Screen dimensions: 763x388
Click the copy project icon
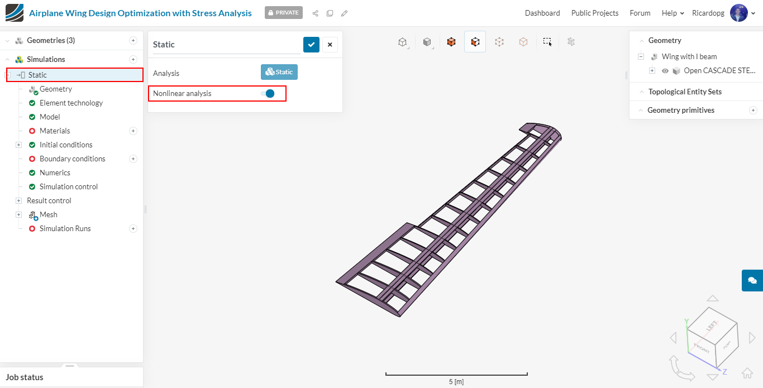point(330,13)
